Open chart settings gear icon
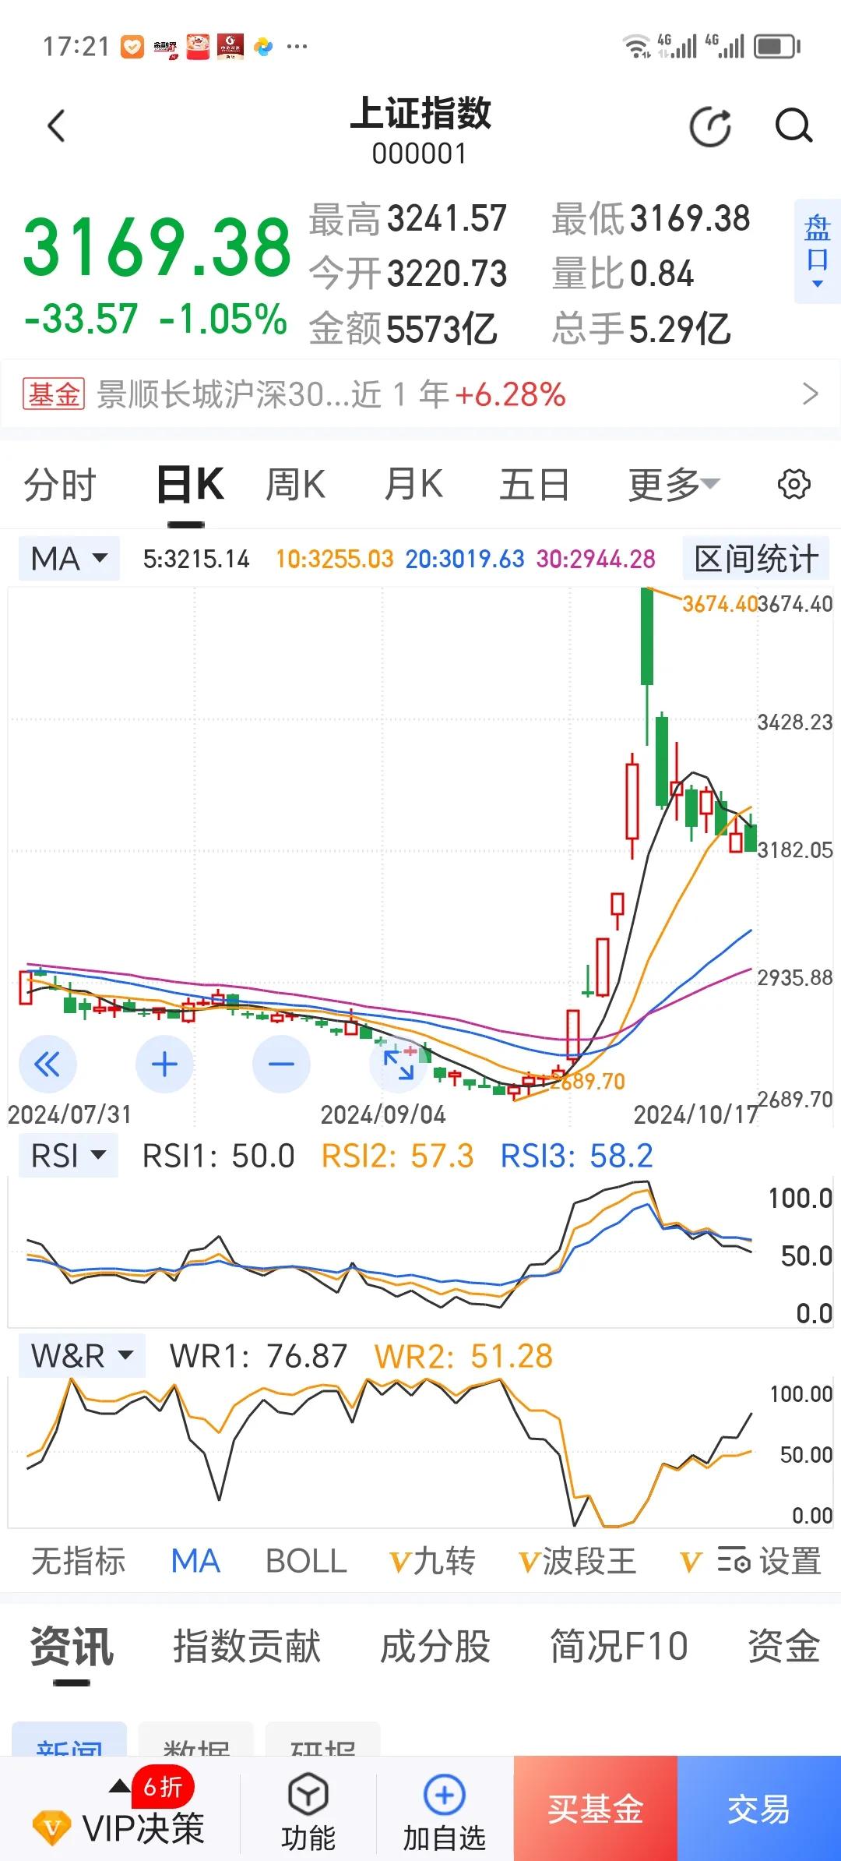The width and height of the screenshot is (841, 1861). pyautogui.click(x=793, y=484)
